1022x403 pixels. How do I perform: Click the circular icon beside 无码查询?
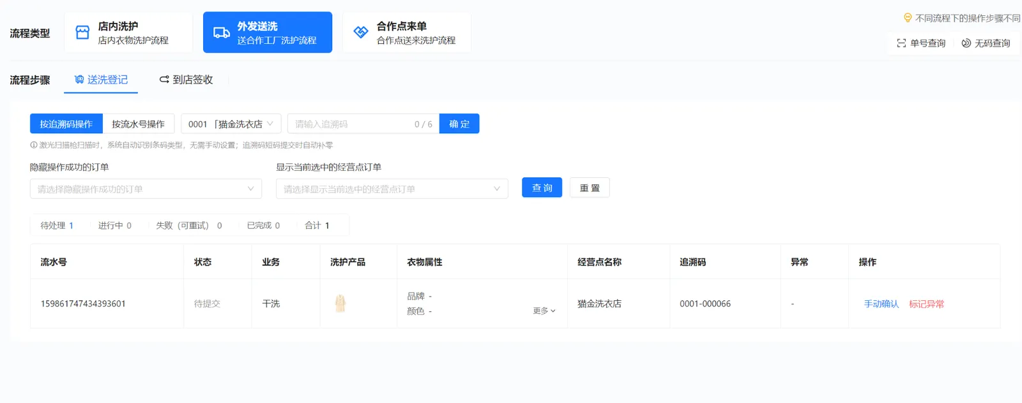[x=966, y=43]
